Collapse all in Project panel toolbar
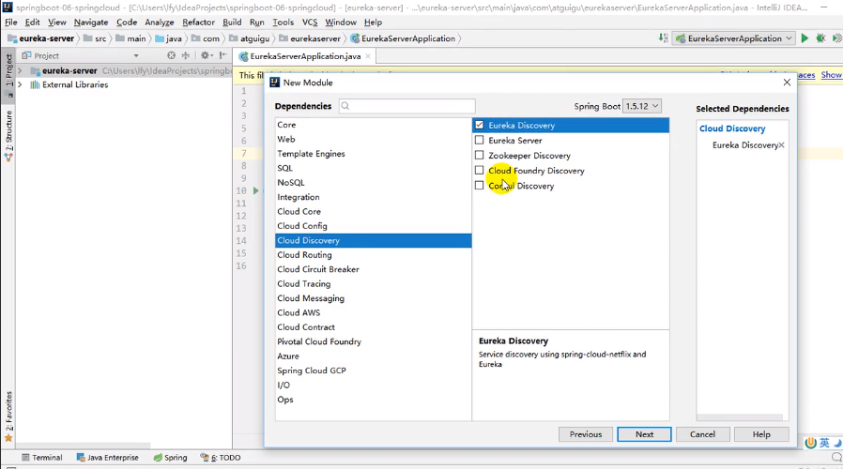 (x=186, y=55)
